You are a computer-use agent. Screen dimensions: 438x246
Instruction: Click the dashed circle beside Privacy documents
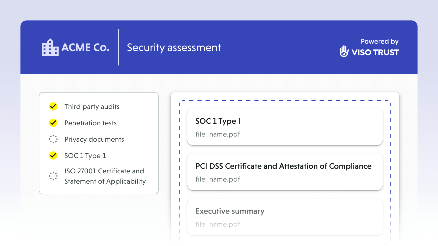[53, 139]
